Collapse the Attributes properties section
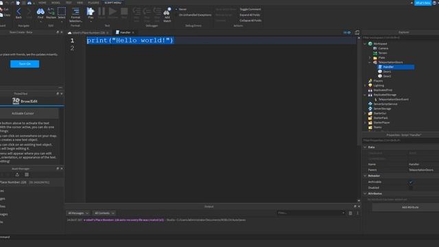439x247 pixels. tap(365, 193)
